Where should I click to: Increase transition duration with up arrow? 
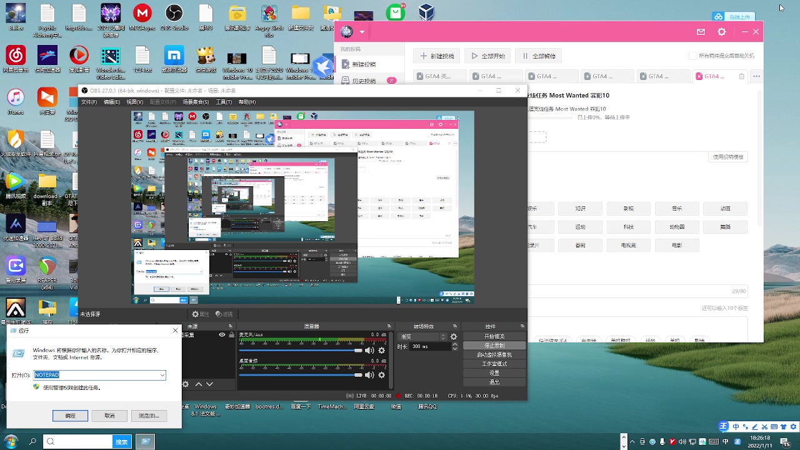tap(454, 344)
